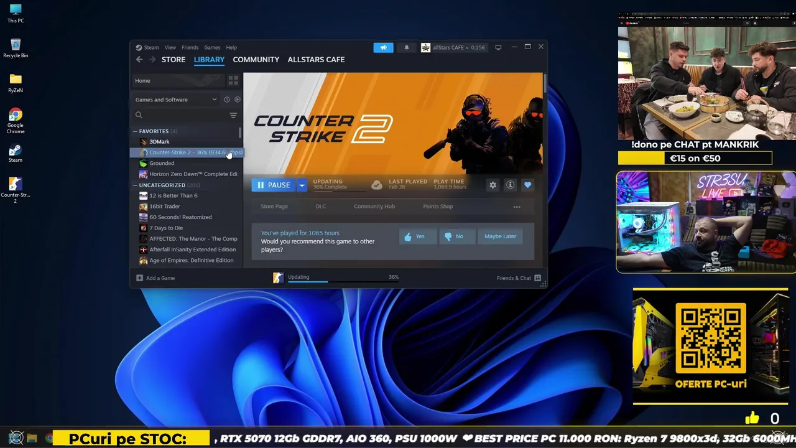796x448 pixels.
Task: Select Horizon Zero Dawn Complete Edition
Action: pos(193,174)
